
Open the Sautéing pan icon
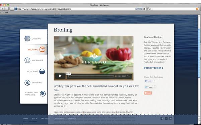(27, 83)
